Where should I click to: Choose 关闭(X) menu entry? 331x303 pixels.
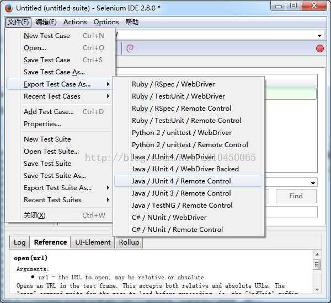click(59, 215)
